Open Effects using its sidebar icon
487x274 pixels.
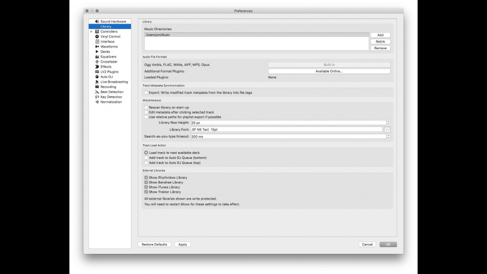click(x=97, y=67)
